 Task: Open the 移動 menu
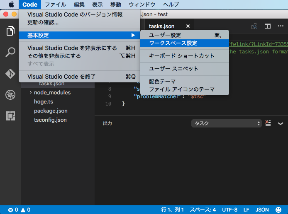116,5
